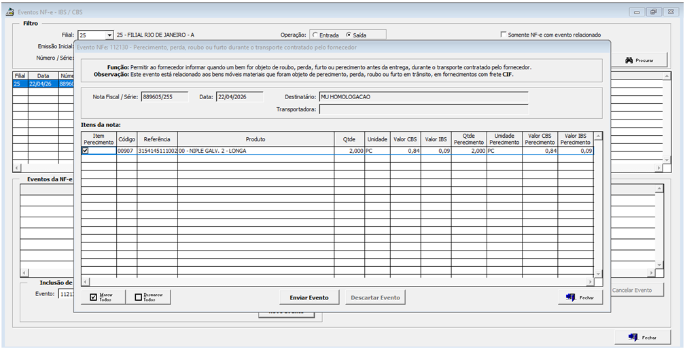Click the Fechar door icon at the window bottom

(x=633, y=337)
